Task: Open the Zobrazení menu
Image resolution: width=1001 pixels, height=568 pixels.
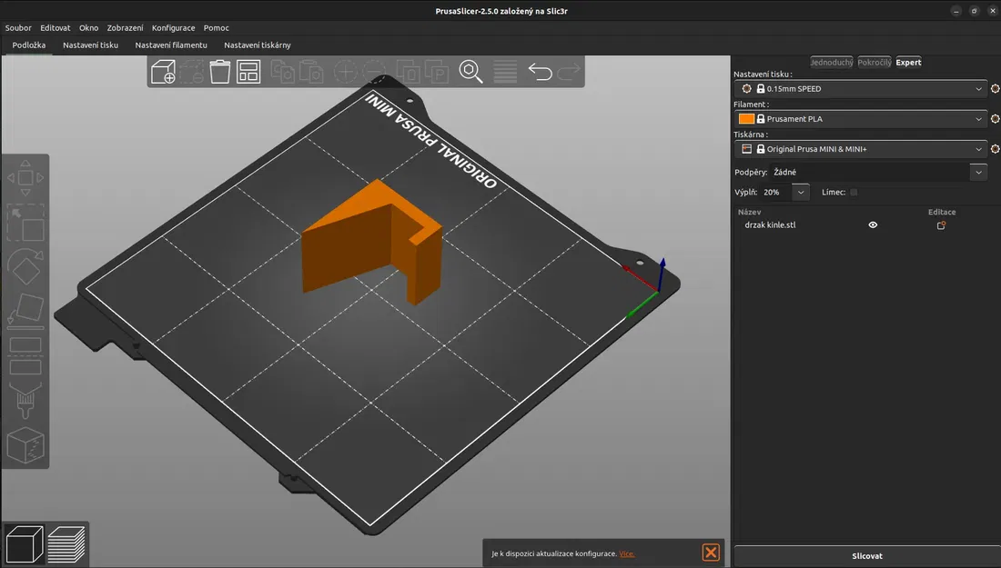Action: coord(126,28)
